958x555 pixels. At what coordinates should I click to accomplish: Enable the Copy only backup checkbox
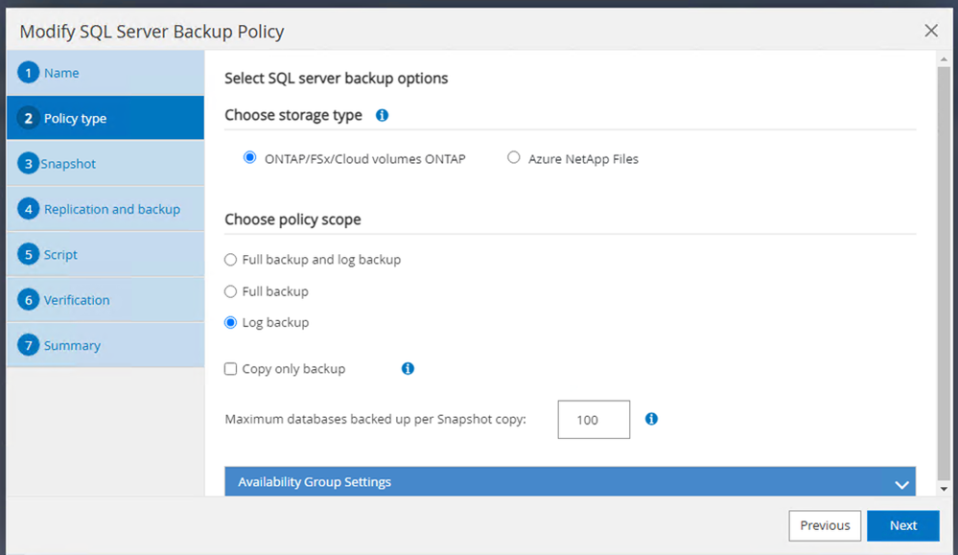click(x=230, y=369)
